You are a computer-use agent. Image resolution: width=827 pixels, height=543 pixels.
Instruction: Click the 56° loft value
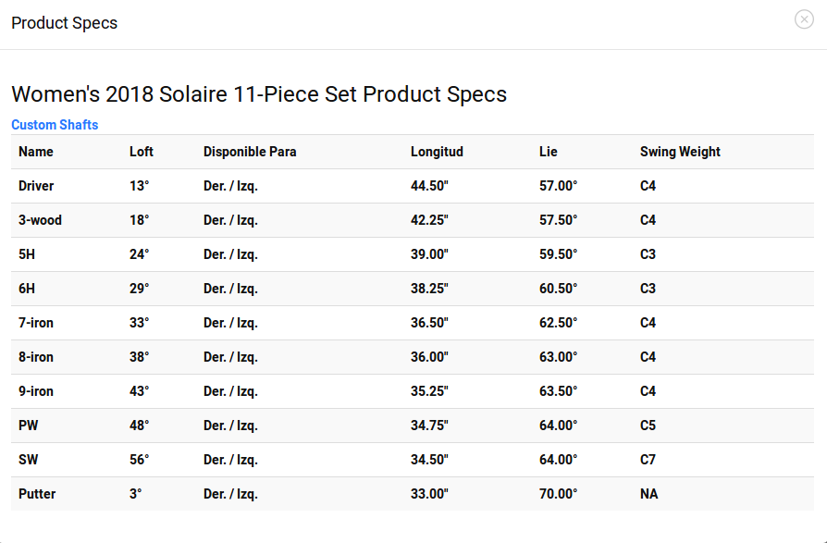point(140,461)
